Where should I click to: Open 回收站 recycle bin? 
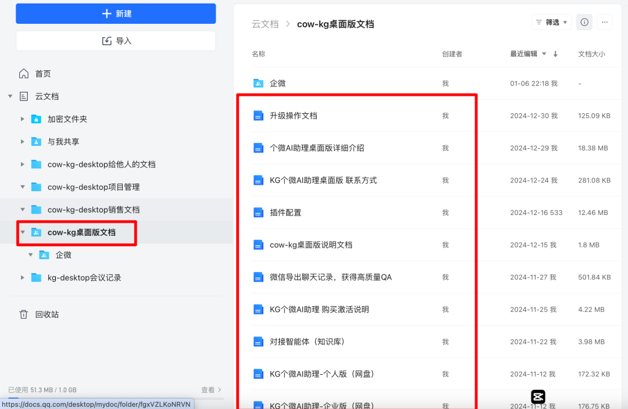(47, 314)
